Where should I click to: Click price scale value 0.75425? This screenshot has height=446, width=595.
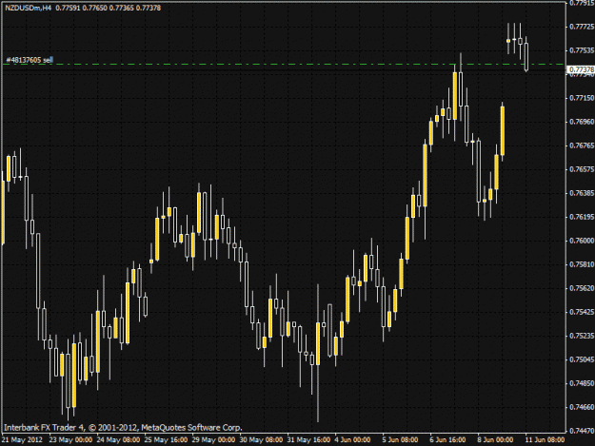point(582,312)
